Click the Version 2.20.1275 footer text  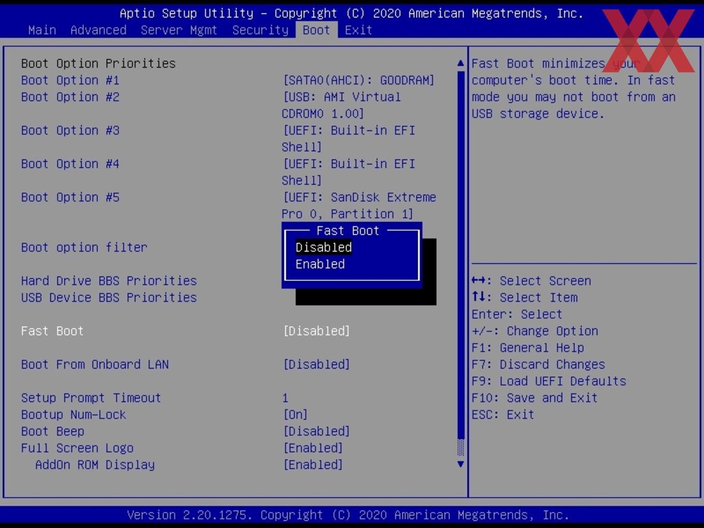[348, 515]
